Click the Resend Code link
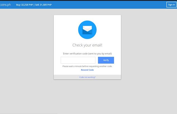The height and width of the screenshot is (114, 177). [x=87, y=70]
